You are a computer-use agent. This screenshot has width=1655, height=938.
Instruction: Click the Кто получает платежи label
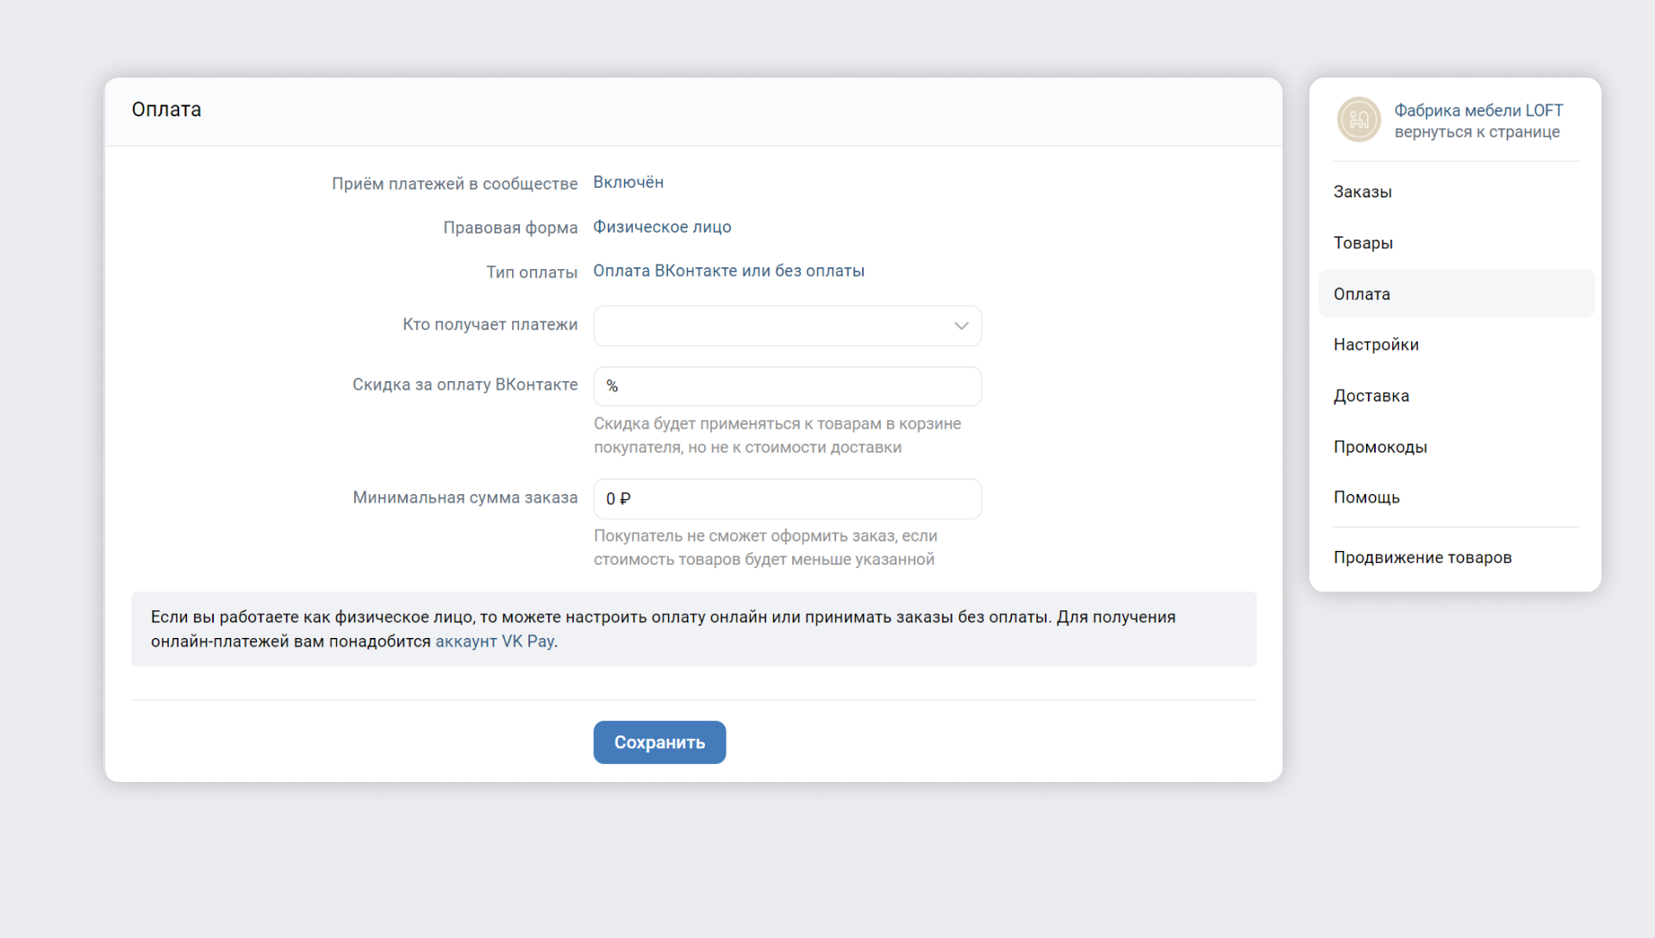pyautogui.click(x=490, y=324)
